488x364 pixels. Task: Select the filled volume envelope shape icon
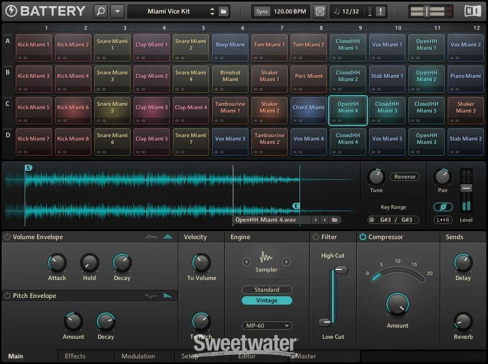tap(168, 237)
